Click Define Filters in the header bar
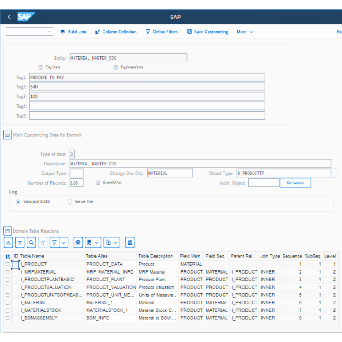The image size is (342, 342). (162, 32)
